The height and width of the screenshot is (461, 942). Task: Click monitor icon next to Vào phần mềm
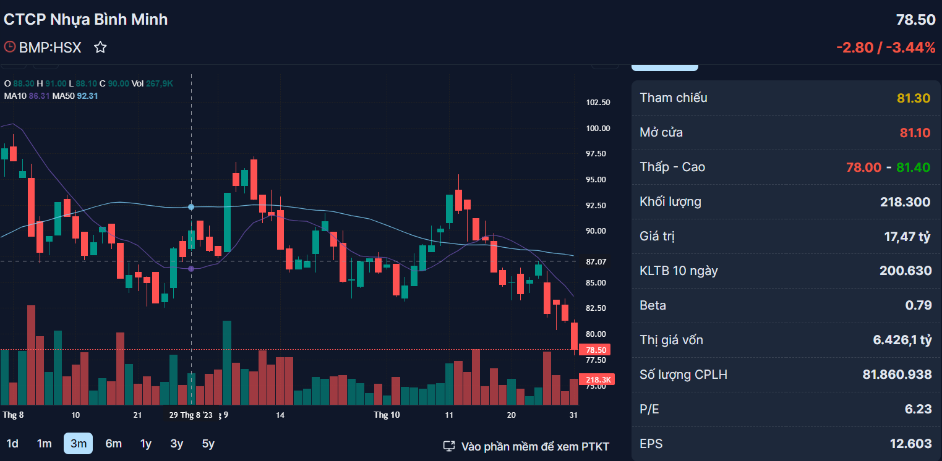coord(450,446)
